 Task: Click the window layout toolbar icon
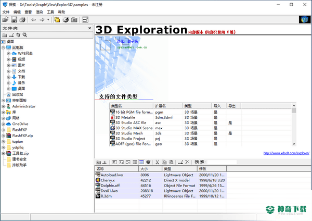click(x=85, y=20)
